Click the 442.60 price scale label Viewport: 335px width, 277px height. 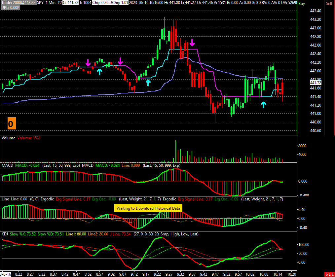[316, 45]
